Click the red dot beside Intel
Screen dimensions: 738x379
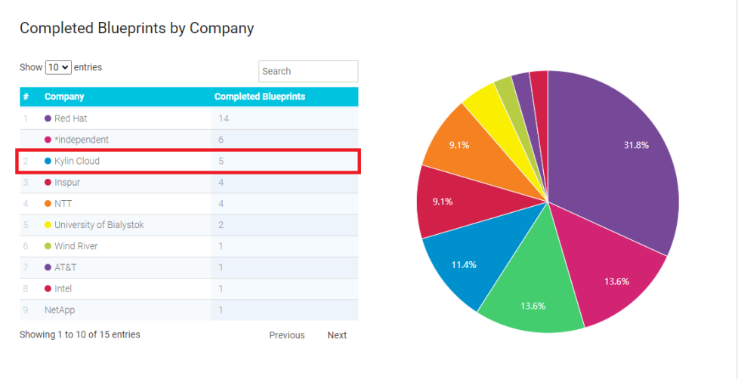pyautogui.click(x=48, y=288)
